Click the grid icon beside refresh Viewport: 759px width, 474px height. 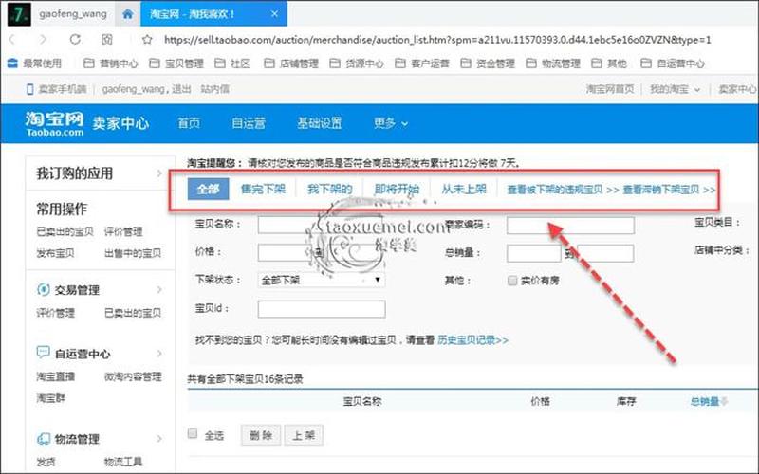(106, 39)
